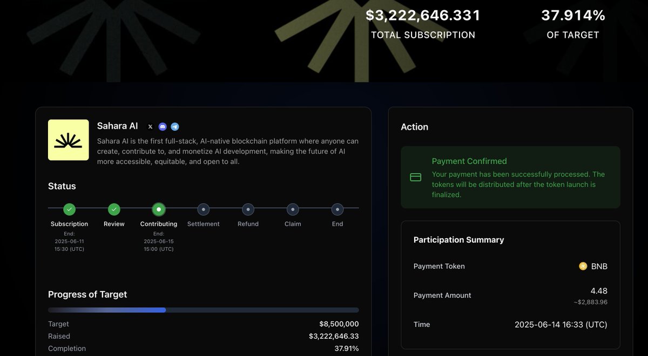Click the Payment Confirmed card icon
This screenshot has height=356, width=648.
(416, 177)
